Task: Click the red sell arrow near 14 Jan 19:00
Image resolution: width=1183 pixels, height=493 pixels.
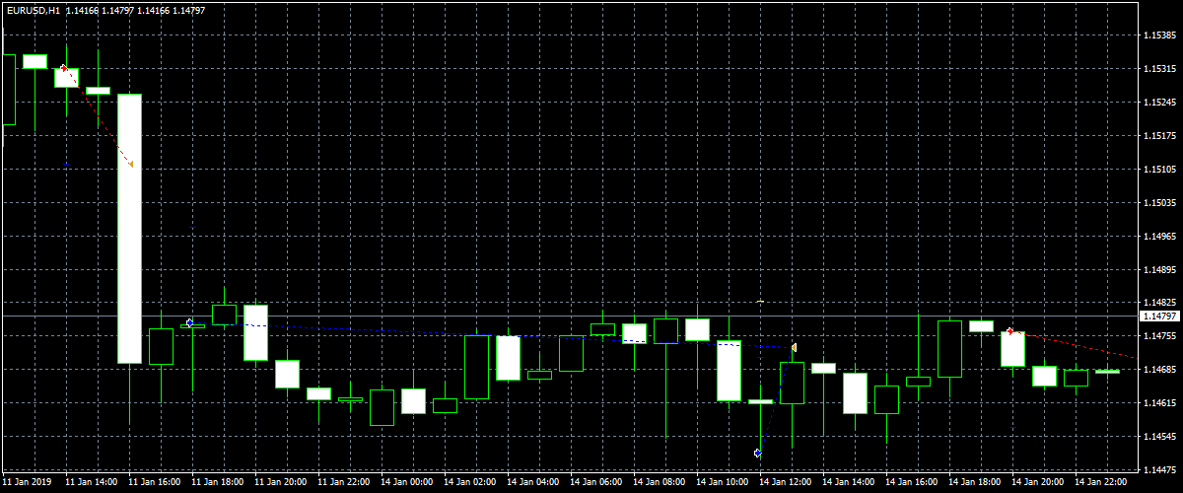Action: point(1010,331)
